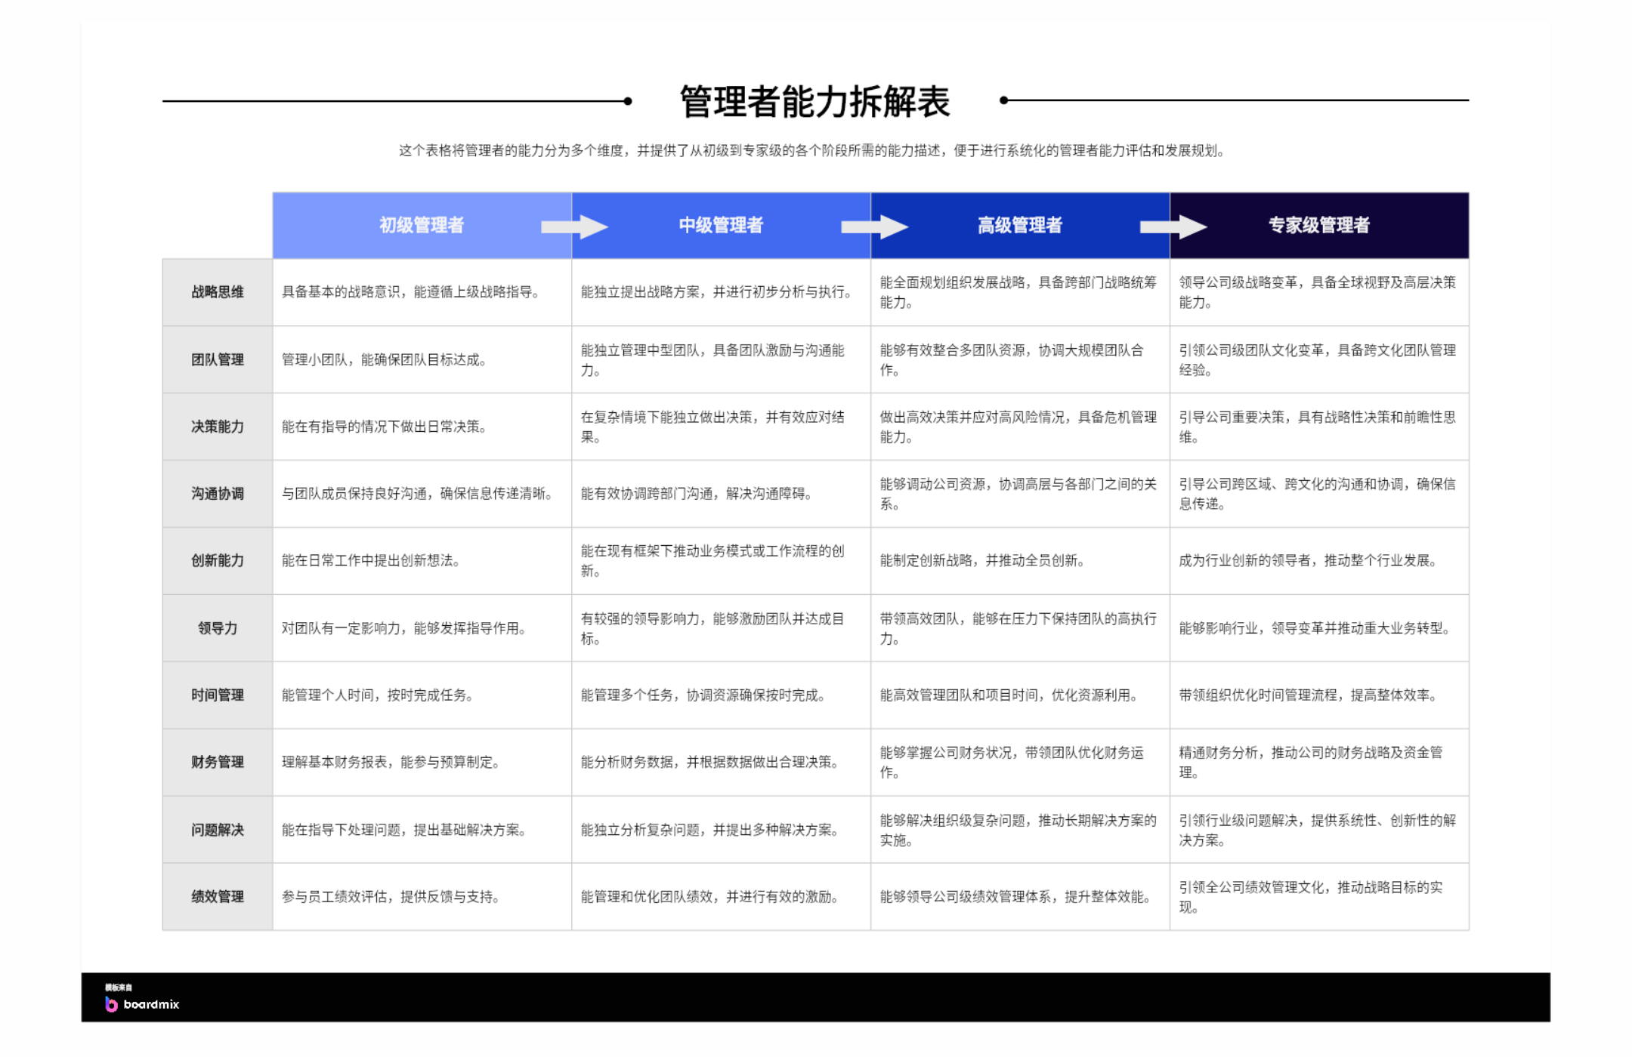This screenshot has width=1632, height=1057.
Task: Click cell 能高效管理团队和项目时间，优化资源利用。
Action: 1021,695
